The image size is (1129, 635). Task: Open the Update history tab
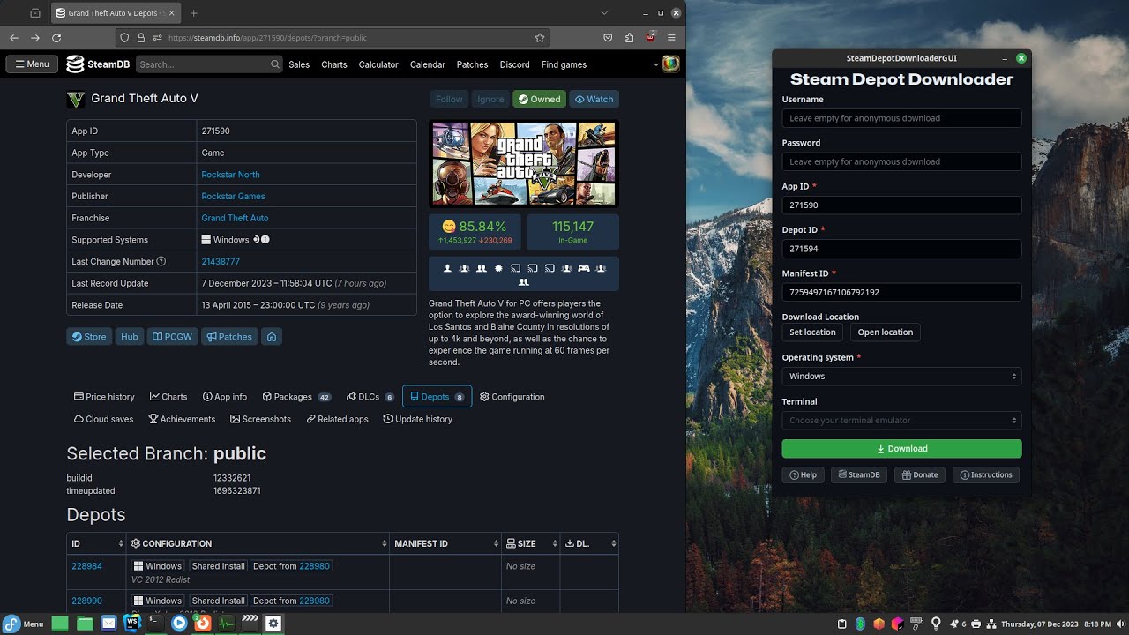[418, 419]
